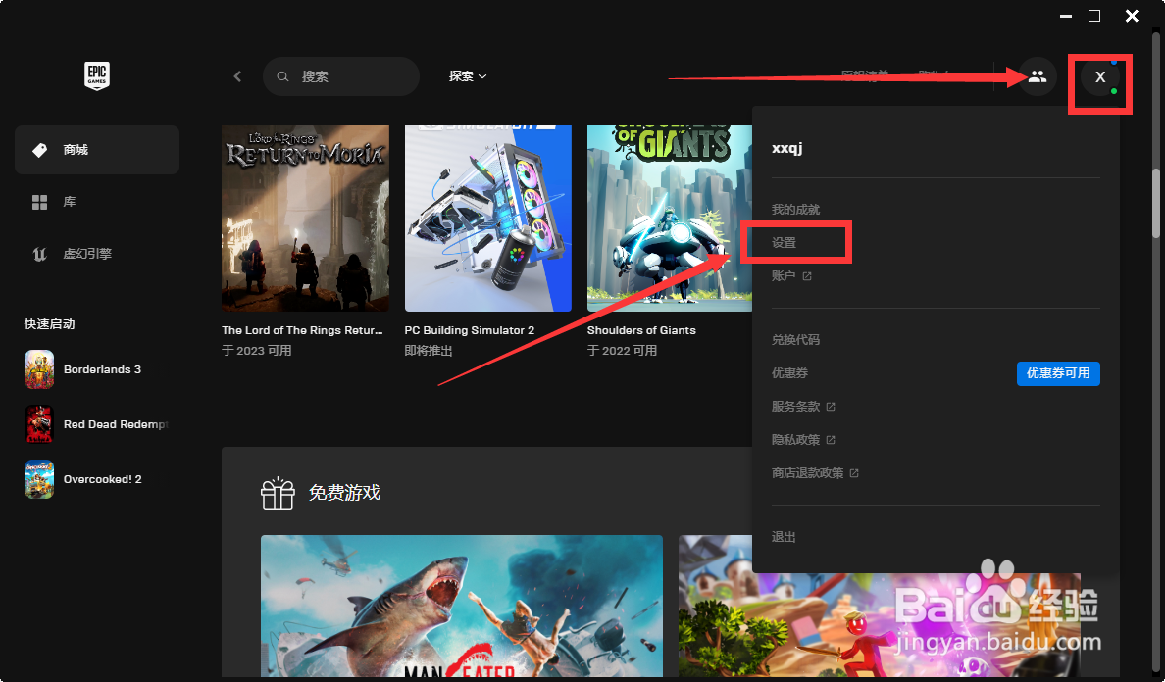Click the external-link icon beside 账户
The width and height of the screenshot is (1165, 682).
[x=807, y=276]
